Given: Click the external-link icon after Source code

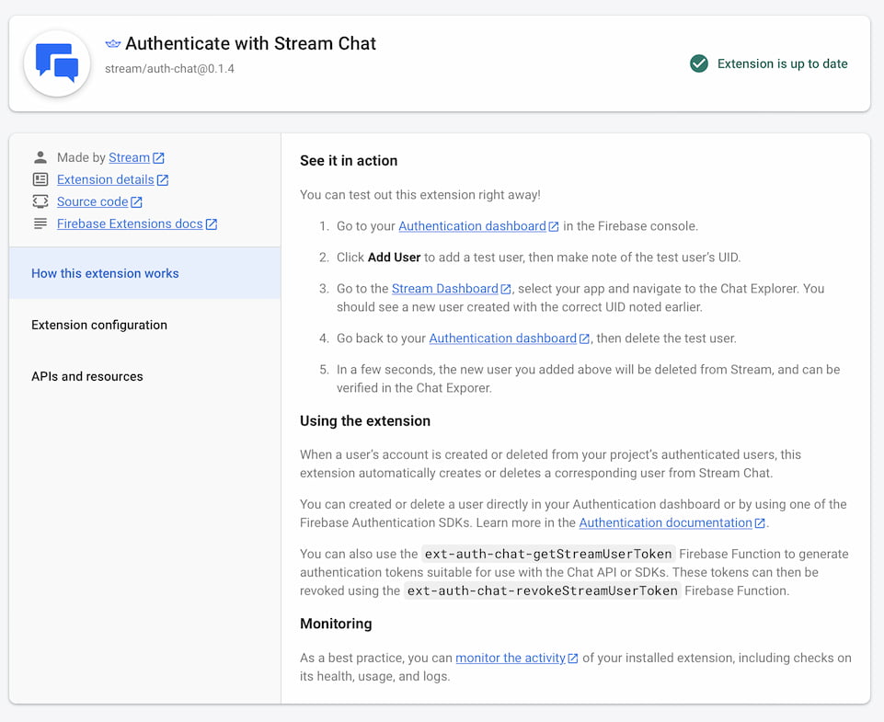Looking at the screenshot, I should [136, 201].
